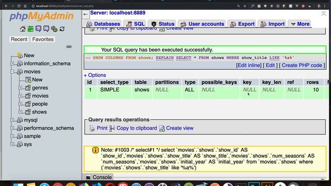The height and width of the screenshot is (186, 331).
Task: Click the possible_keys column header
Action: [219, 82]
